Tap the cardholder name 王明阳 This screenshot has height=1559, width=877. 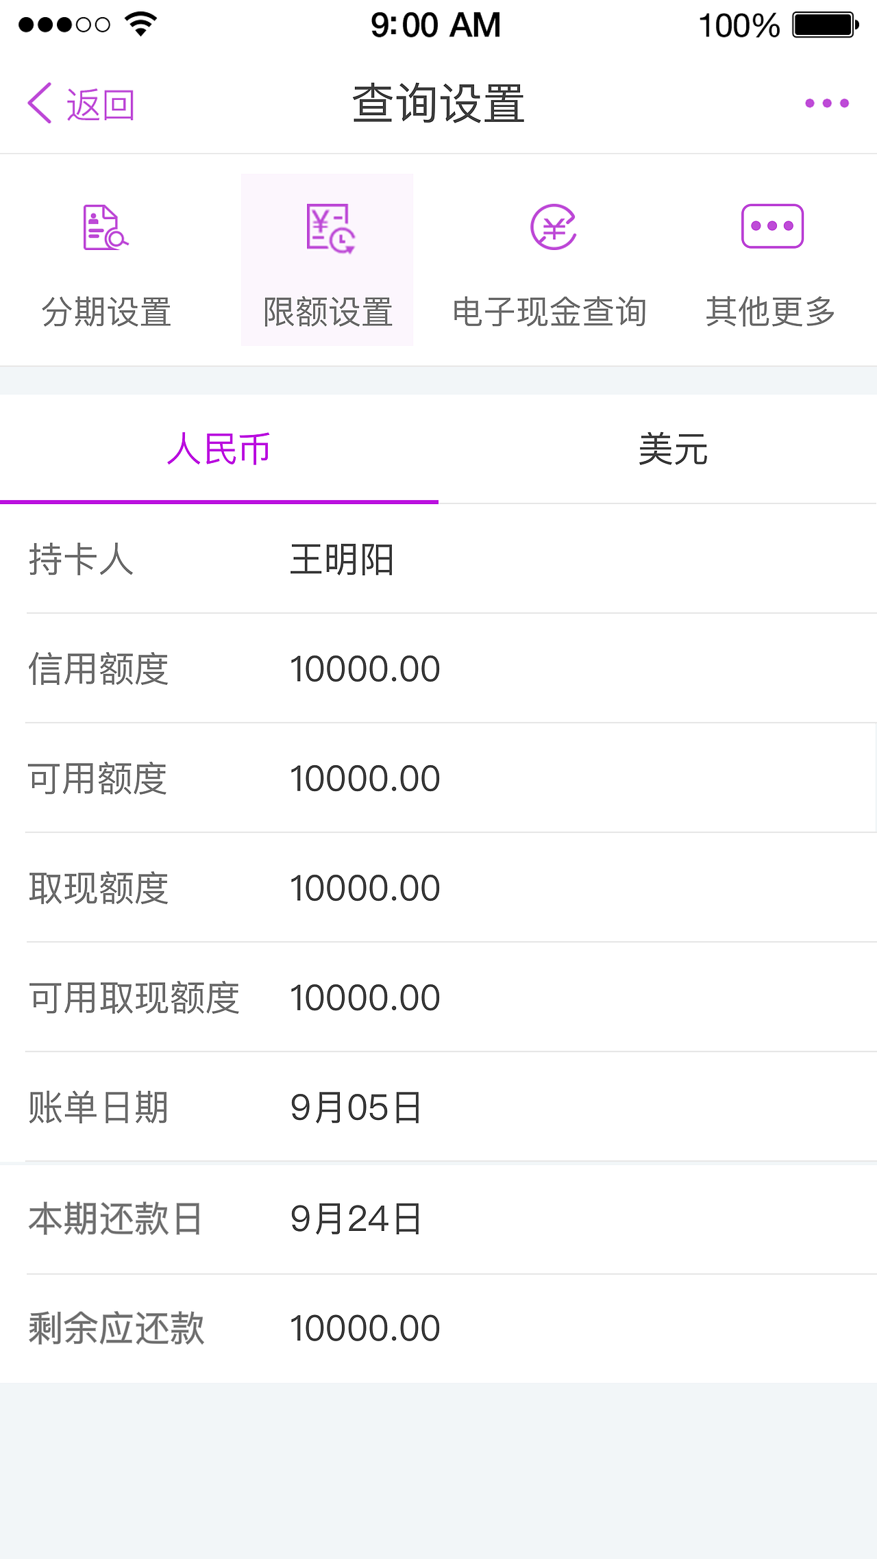342,560
